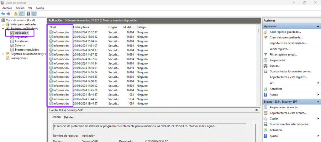Screen dimensions: 321x142
Task: Open the Copiar submenu arrow
Action: 318,119
